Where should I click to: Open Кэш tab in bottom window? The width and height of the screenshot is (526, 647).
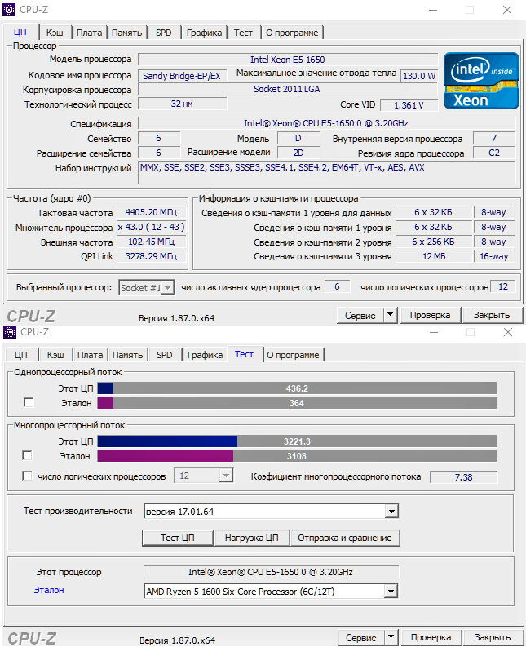[55, 355]
